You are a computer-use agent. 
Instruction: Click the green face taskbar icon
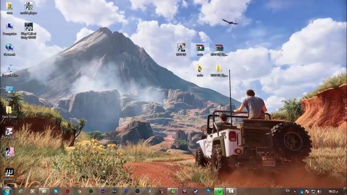[x=91, y=191]
